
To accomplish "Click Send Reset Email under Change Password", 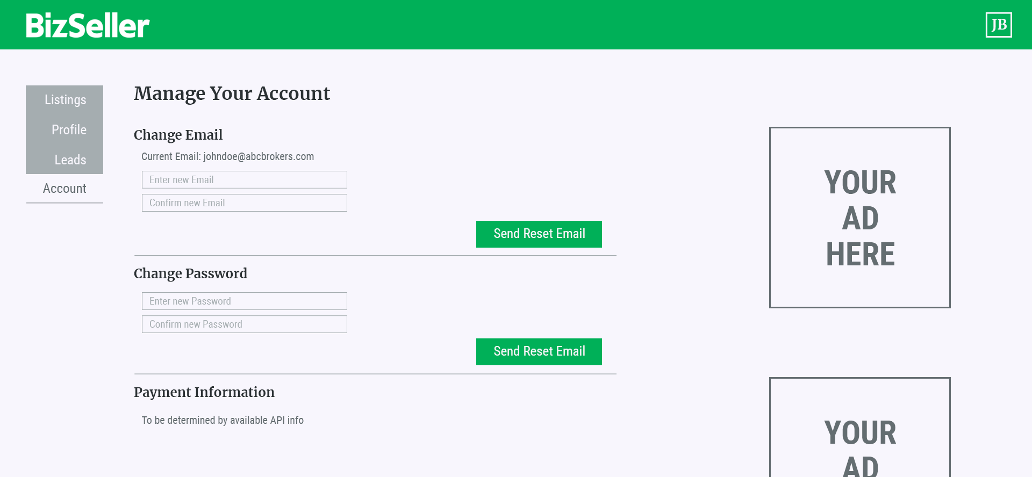I will [539, 352].
